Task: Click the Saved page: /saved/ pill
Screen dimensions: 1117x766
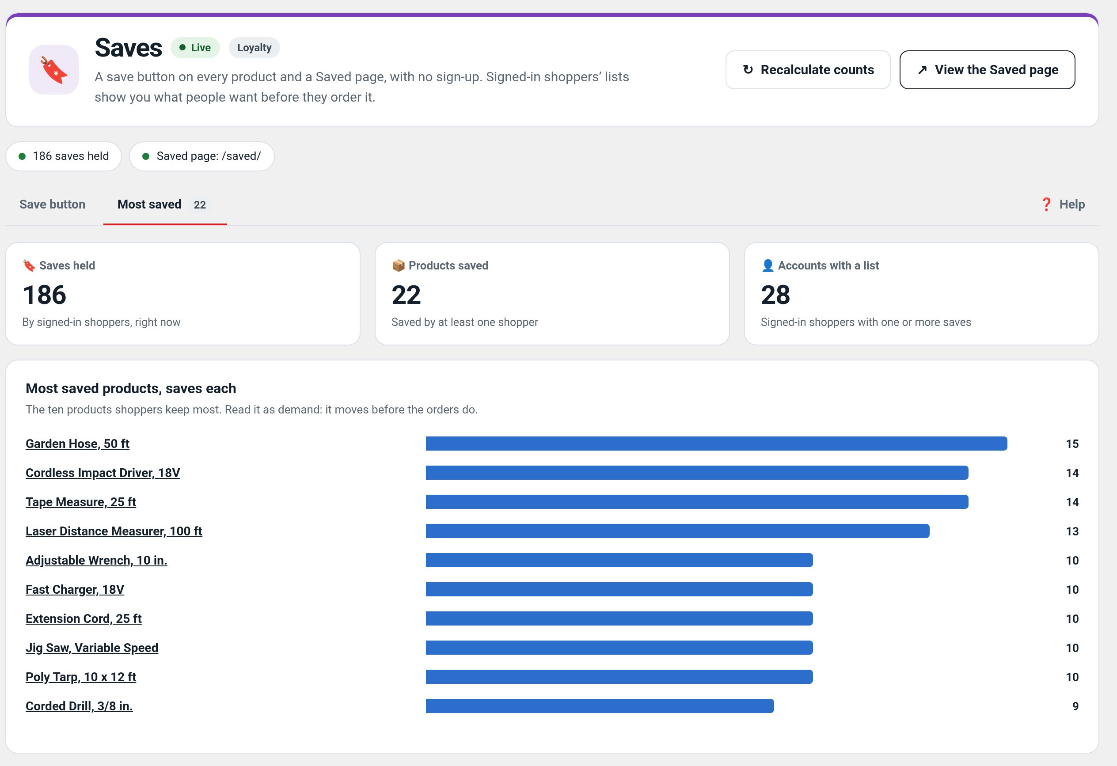Action: (202, 156)
